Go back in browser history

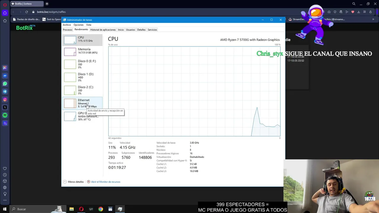point(13,12)
